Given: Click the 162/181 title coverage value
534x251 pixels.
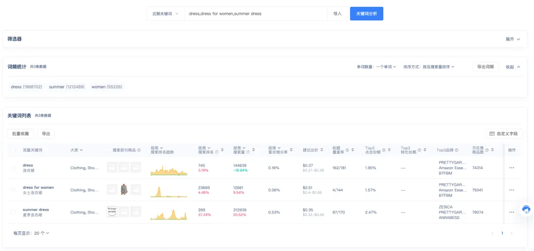Looking at the screenshot, I should pyautogui.click(x=339, y=168).
